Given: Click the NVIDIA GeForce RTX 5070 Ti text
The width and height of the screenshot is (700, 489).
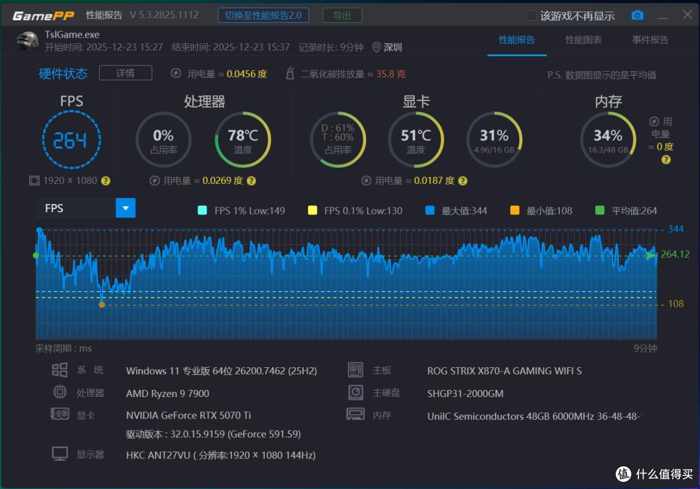Looking at the screenshot, I should pos(189,415).
